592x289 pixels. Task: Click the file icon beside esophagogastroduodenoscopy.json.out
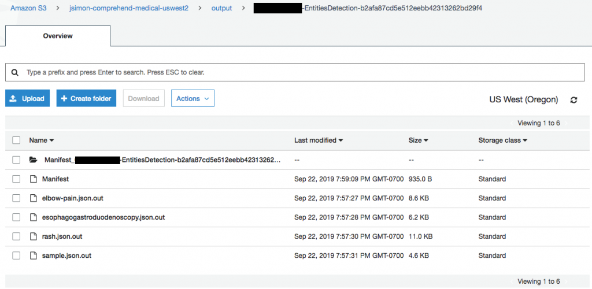34,218
